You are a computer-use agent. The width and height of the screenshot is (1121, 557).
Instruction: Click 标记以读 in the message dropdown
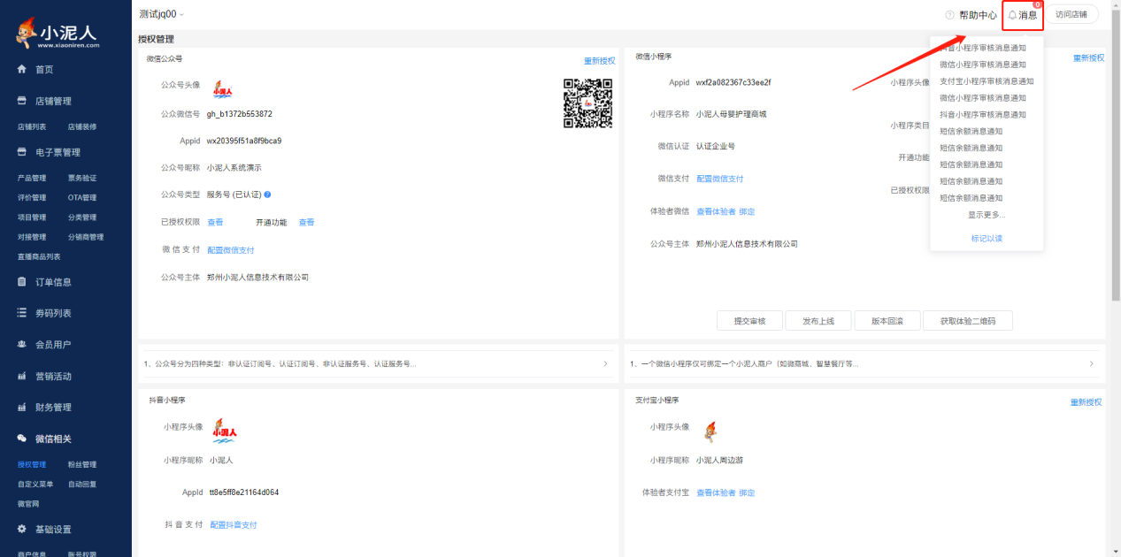coord(987,239)
